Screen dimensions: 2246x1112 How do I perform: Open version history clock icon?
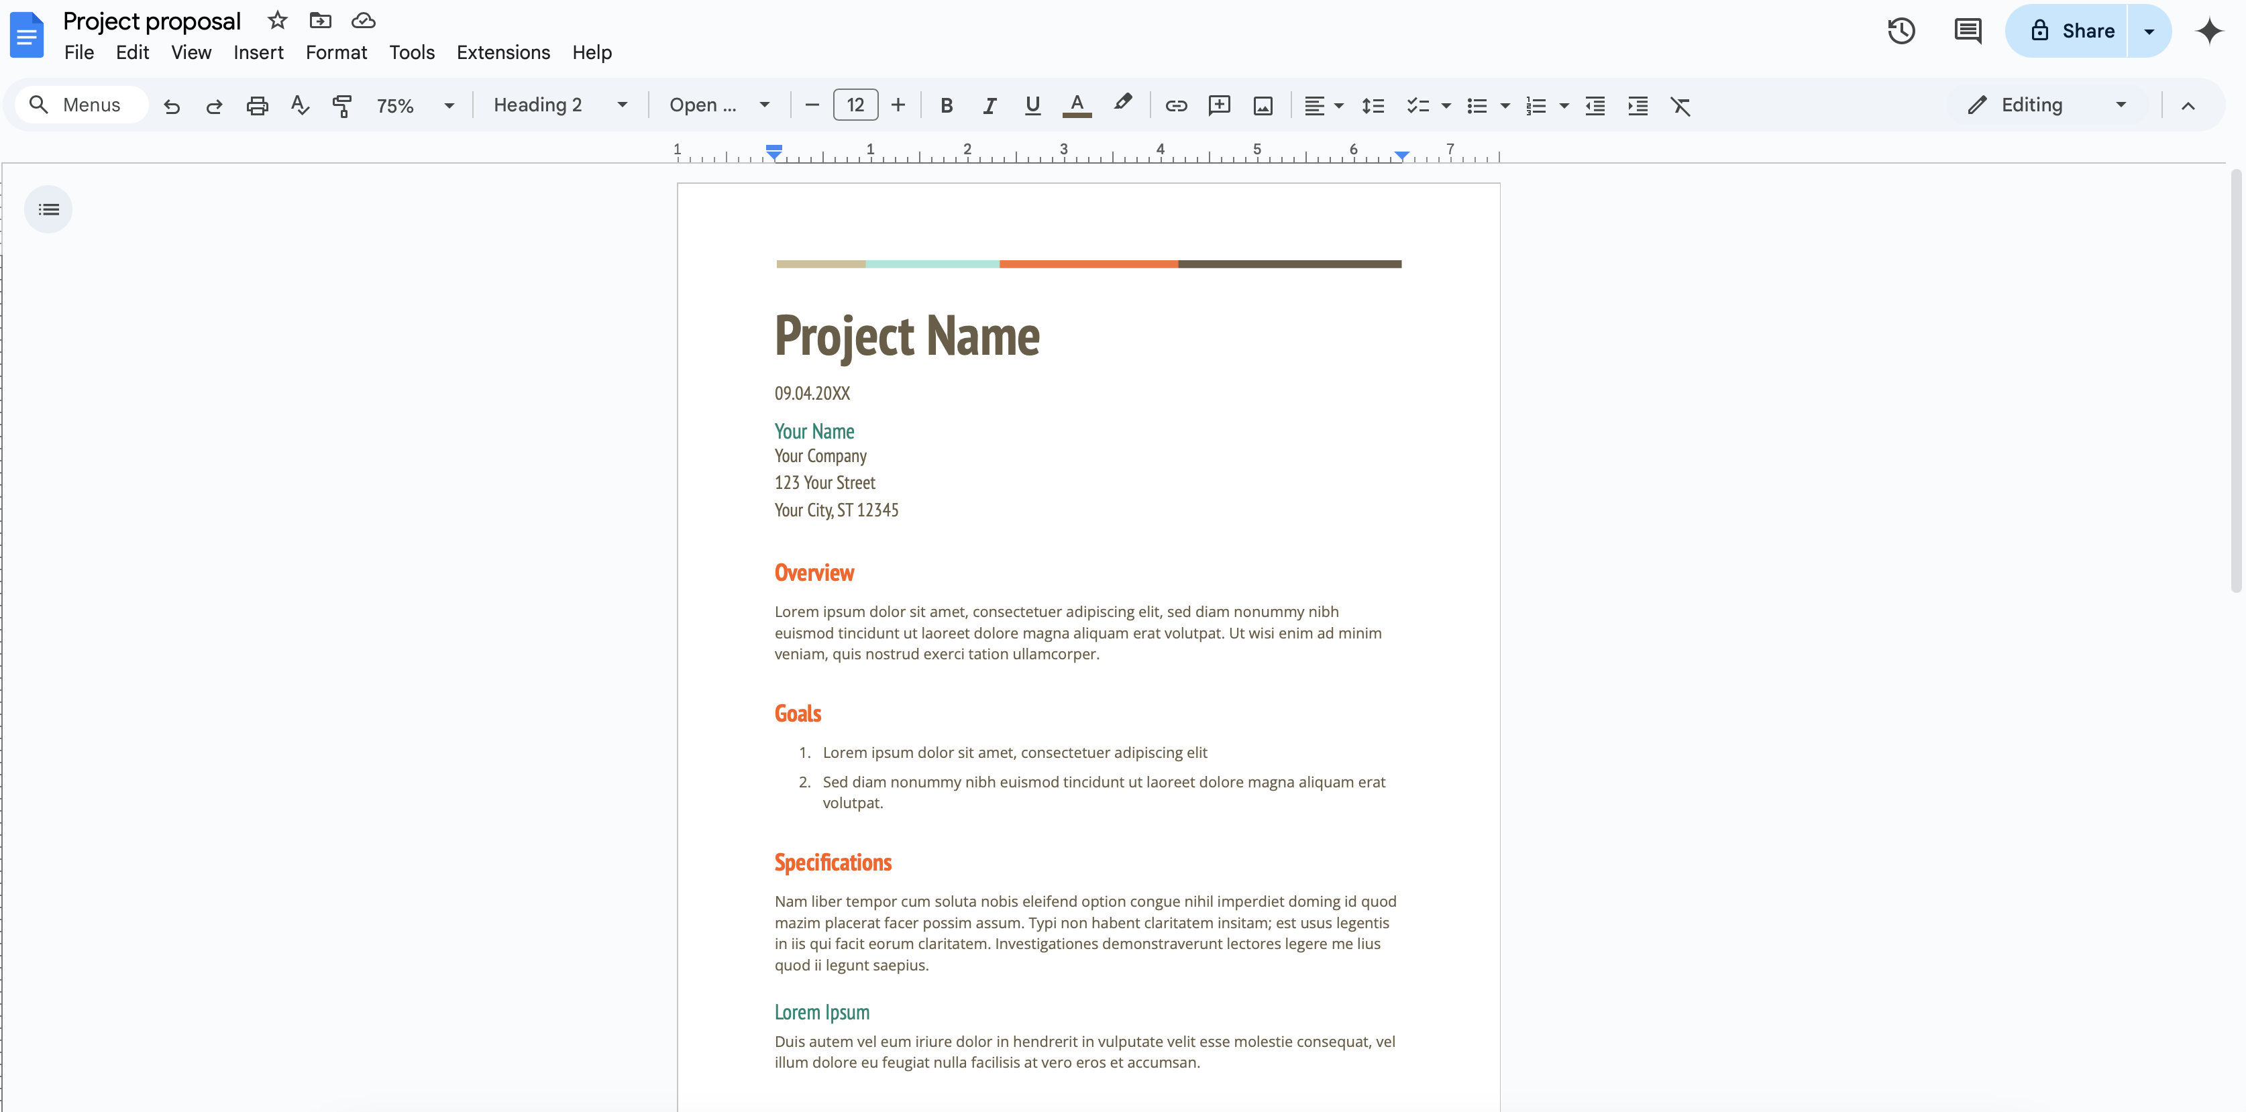click(x=1901, y=32)
